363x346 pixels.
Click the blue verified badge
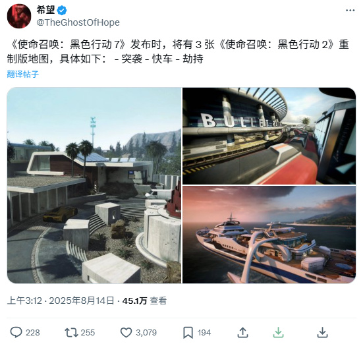pos(62,11)
